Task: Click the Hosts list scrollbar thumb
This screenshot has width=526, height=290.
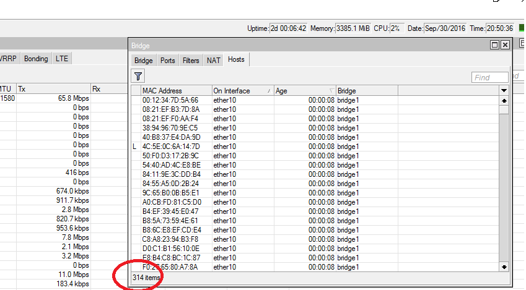Action: pyautogui.click(x=504, y=110)
